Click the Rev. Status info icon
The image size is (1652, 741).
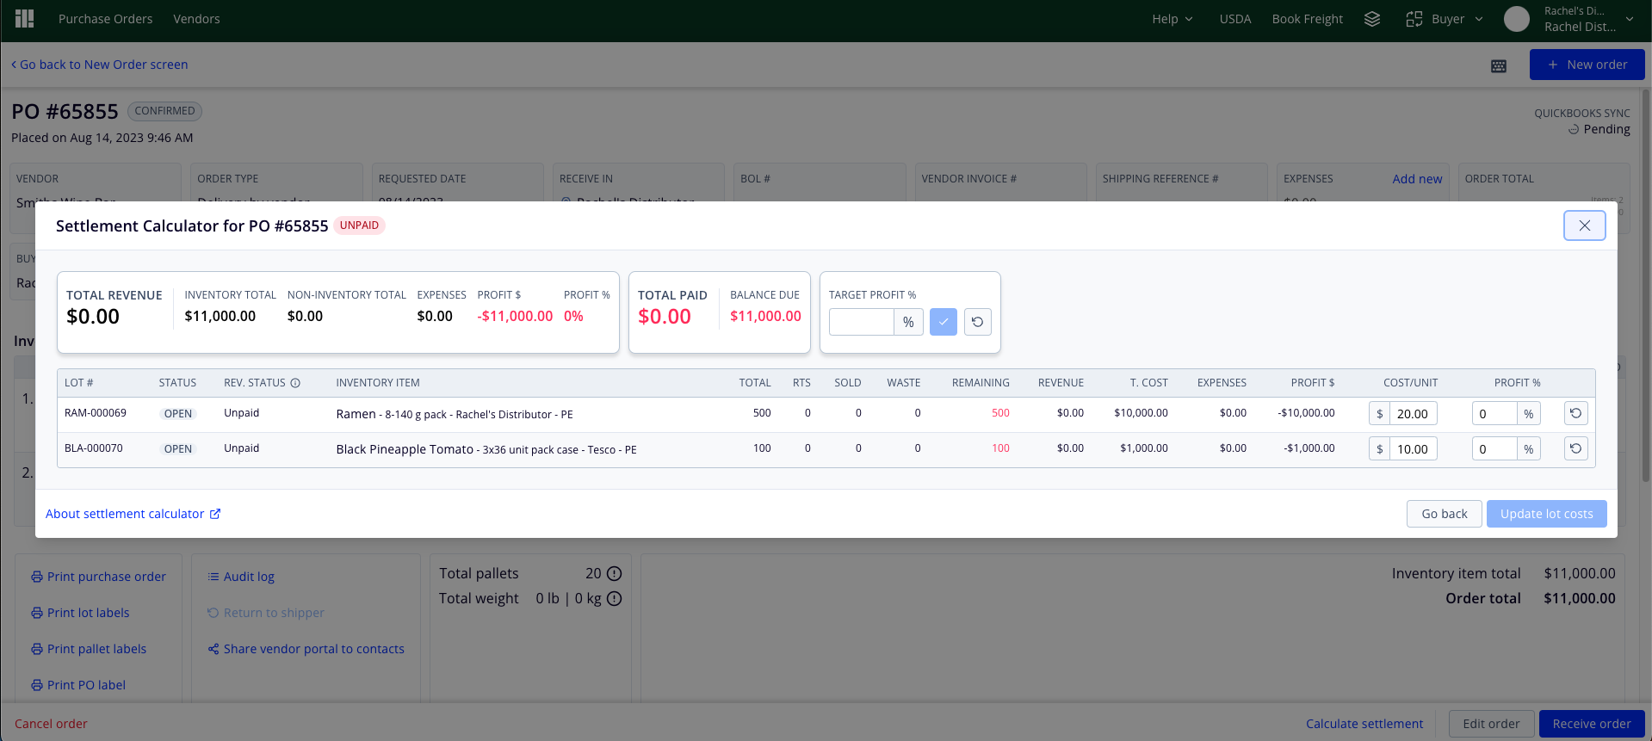pyautogui.click(x=295, y=383)
